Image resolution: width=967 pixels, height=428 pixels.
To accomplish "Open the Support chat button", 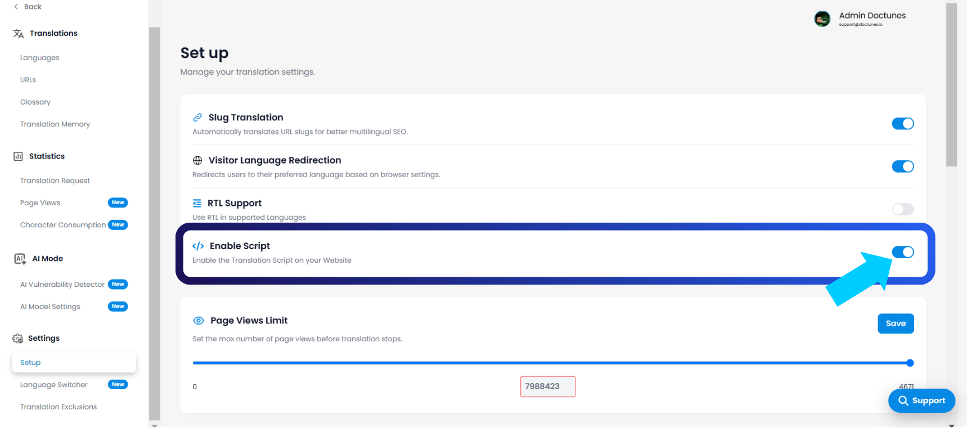I will click(x=921, y=400).
